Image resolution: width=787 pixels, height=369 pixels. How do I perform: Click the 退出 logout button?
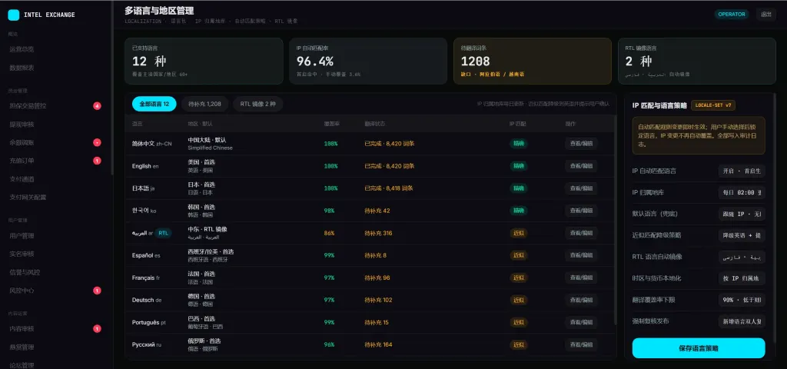(x=766, y=14)
